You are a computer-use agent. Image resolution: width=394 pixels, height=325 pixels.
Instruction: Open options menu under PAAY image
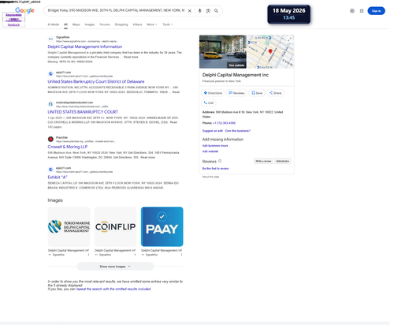181,255
